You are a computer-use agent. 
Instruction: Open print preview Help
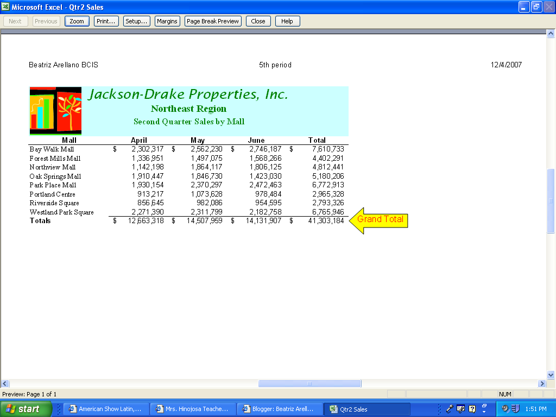pyautogui.click(x=287, y=21)
